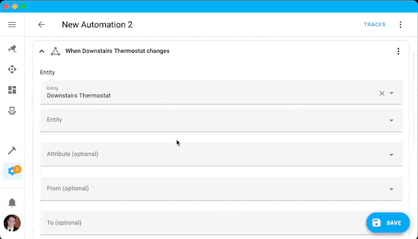418x239 pixels.
Task: Close the window with red button
Action: tap(7, 7)
